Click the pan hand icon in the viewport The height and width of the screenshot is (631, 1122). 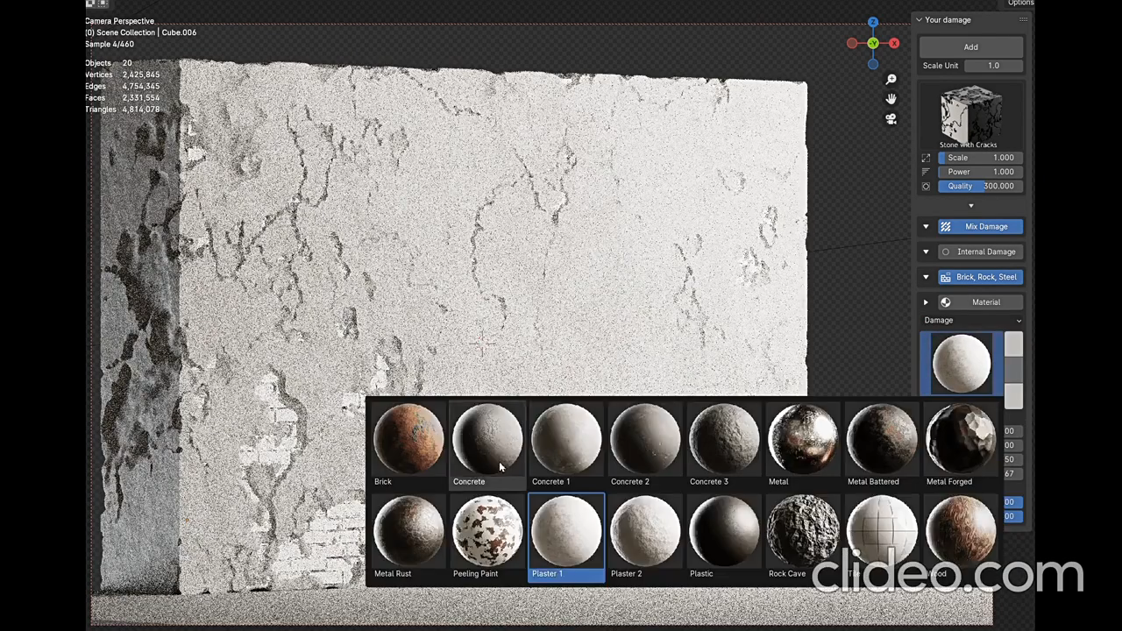coord(891,100)
